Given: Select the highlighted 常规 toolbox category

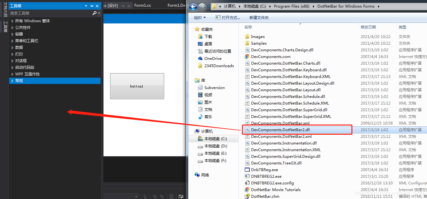Looking at the screenshot, I should [55, 81].
